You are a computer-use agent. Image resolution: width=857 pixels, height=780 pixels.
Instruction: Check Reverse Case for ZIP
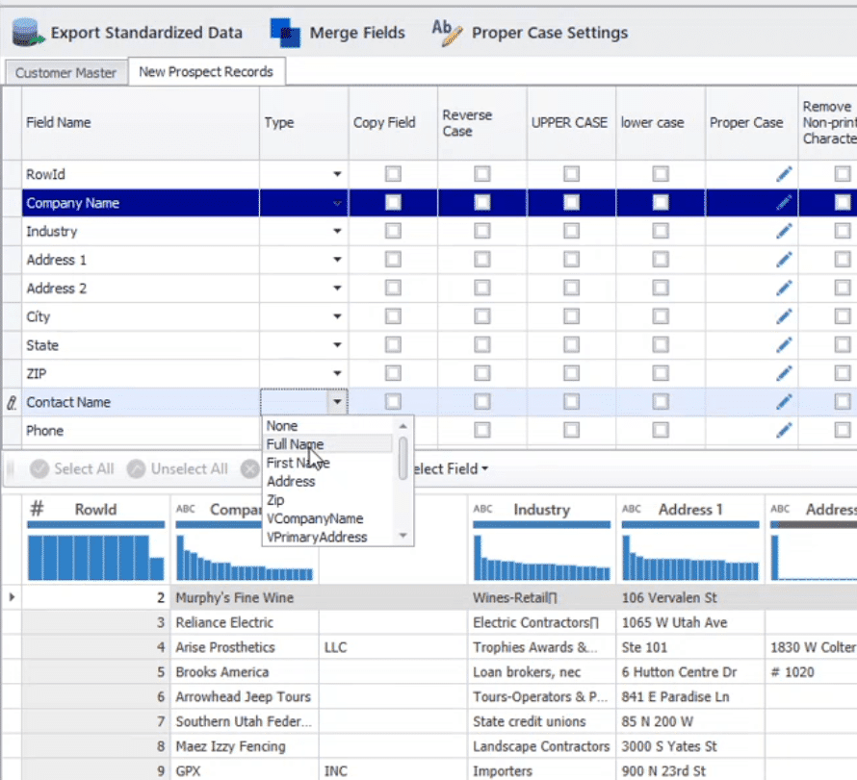(x=482, y=373)
